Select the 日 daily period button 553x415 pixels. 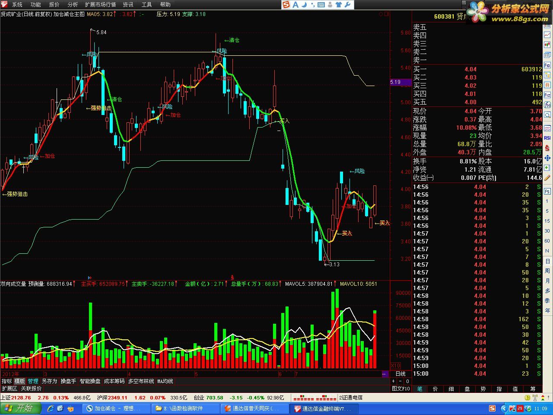pos(547,261)
